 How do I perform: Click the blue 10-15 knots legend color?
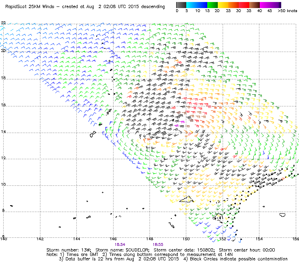click(x=202, y=5)
